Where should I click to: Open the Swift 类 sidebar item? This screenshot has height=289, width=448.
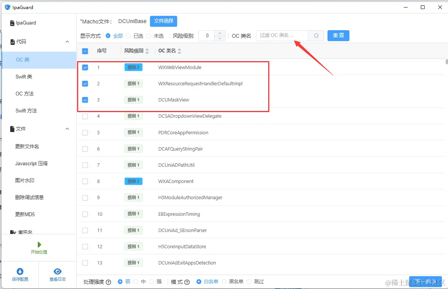point(39,77)
